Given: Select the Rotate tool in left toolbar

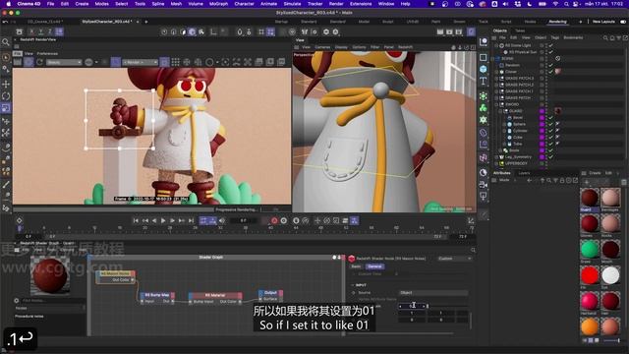Looking at the screenshot, I should coord(6,96).
